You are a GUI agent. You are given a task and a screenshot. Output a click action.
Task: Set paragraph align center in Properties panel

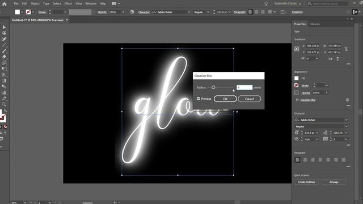(305, 160)
